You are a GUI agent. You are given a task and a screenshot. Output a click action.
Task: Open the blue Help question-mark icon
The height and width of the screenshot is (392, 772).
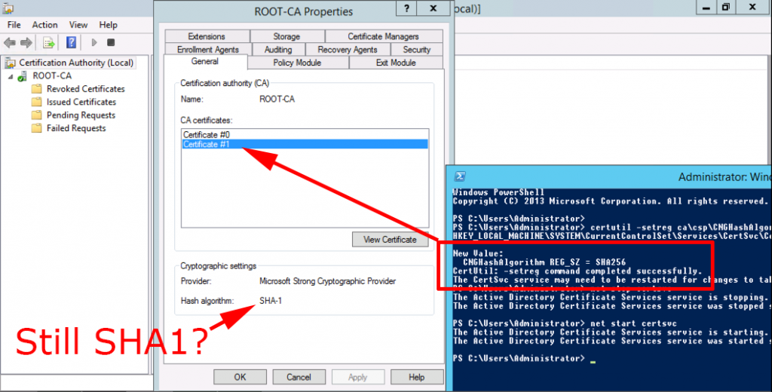coord(72,43)
